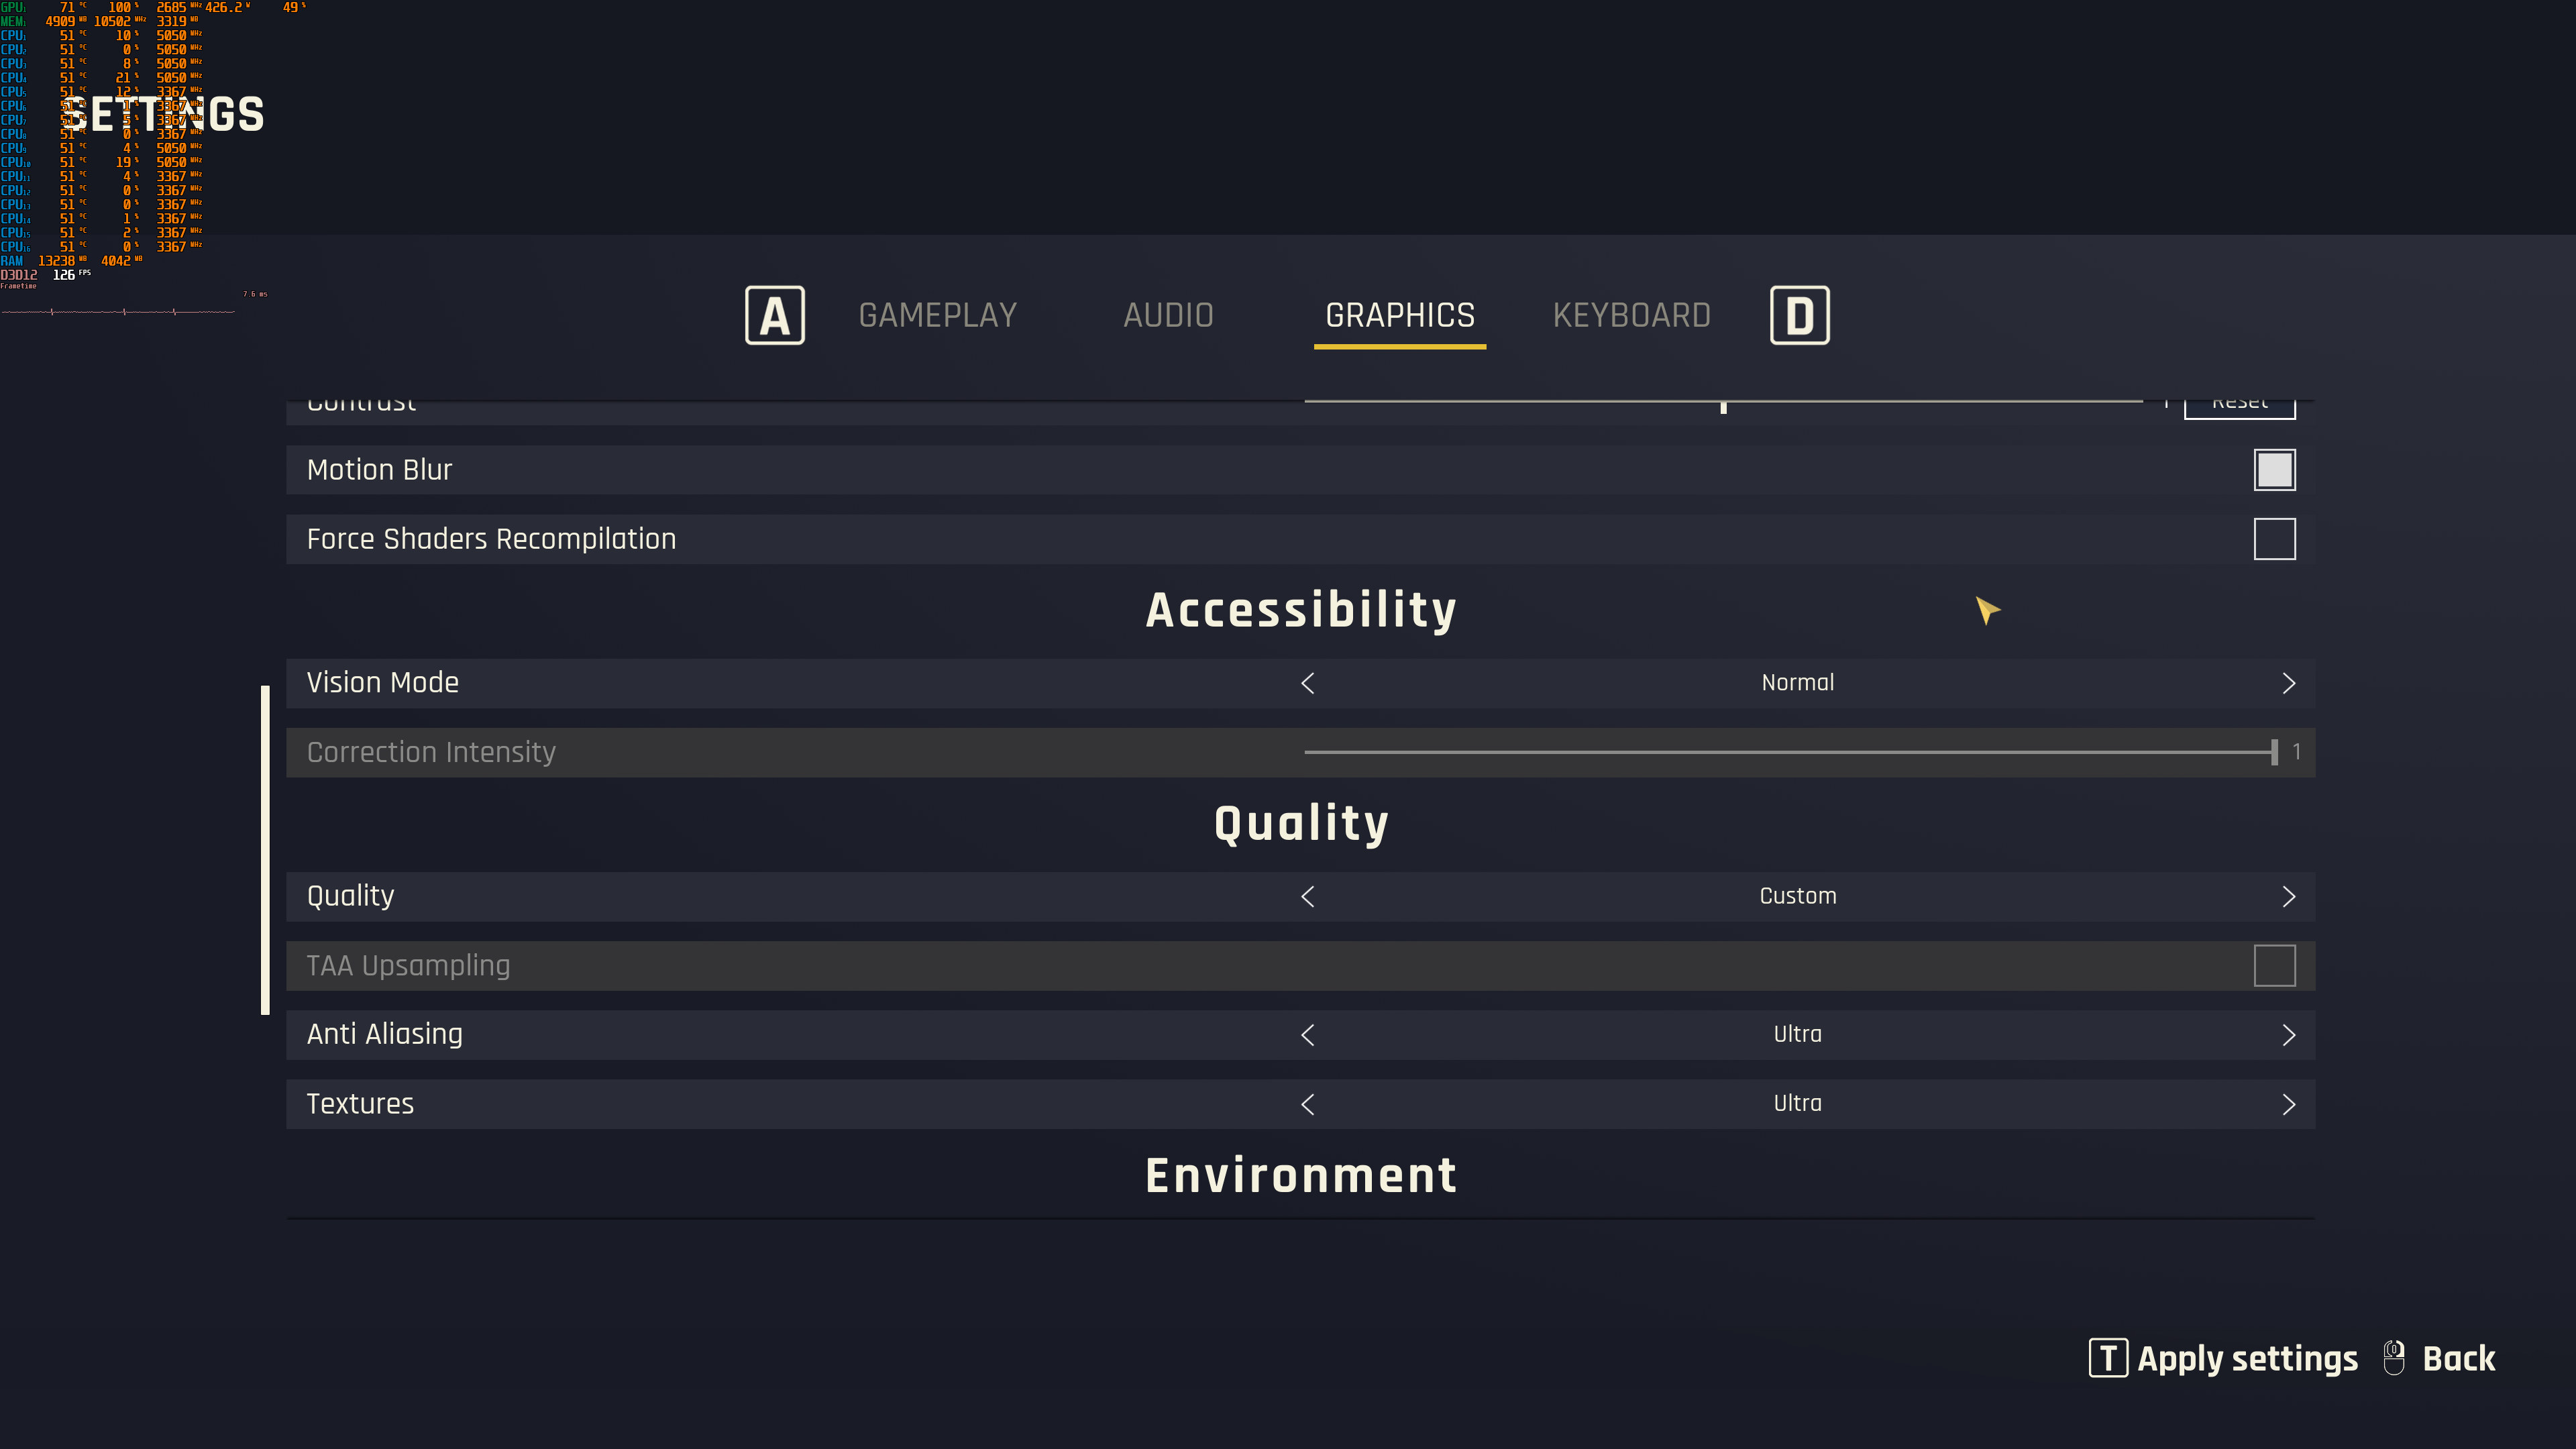2576x1449 pixels.
Task: Click right arrow for Textures
Action: 2288,1104
